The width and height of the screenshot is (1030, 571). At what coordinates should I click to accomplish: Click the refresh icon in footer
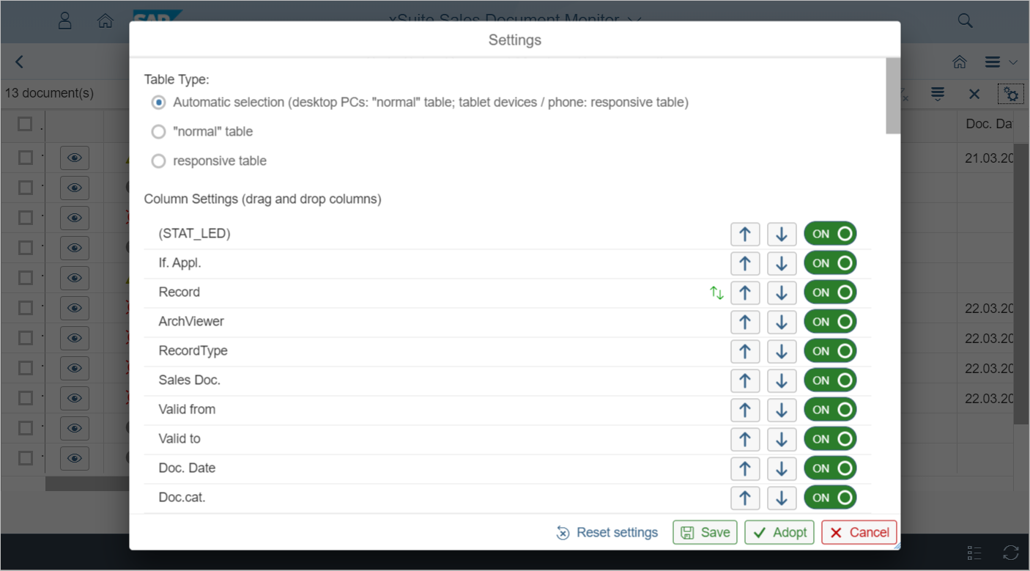coord(1011,553)
